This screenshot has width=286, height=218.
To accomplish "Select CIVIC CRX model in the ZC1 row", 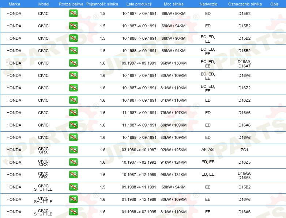I will point(43,150).
